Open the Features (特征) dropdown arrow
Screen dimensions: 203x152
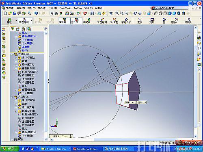pos(17,21)
